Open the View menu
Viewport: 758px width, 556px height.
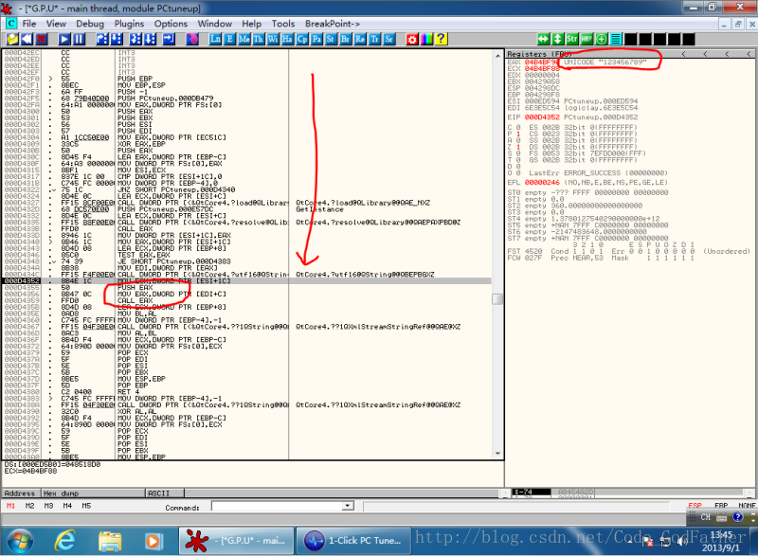(x=56, y=24)
